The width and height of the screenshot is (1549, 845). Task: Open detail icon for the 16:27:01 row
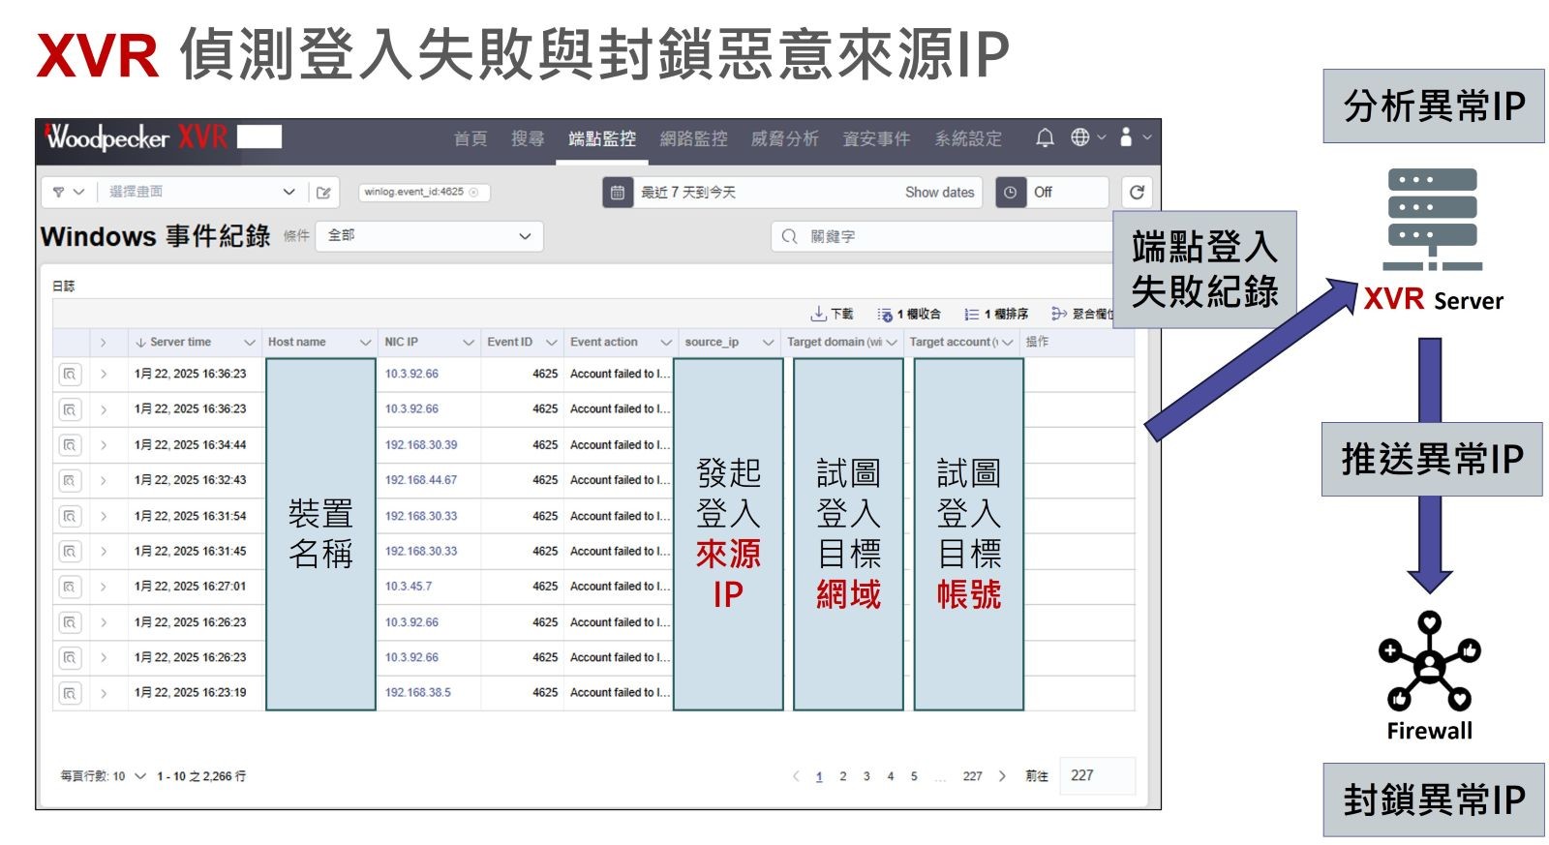(x=70, y=587)
